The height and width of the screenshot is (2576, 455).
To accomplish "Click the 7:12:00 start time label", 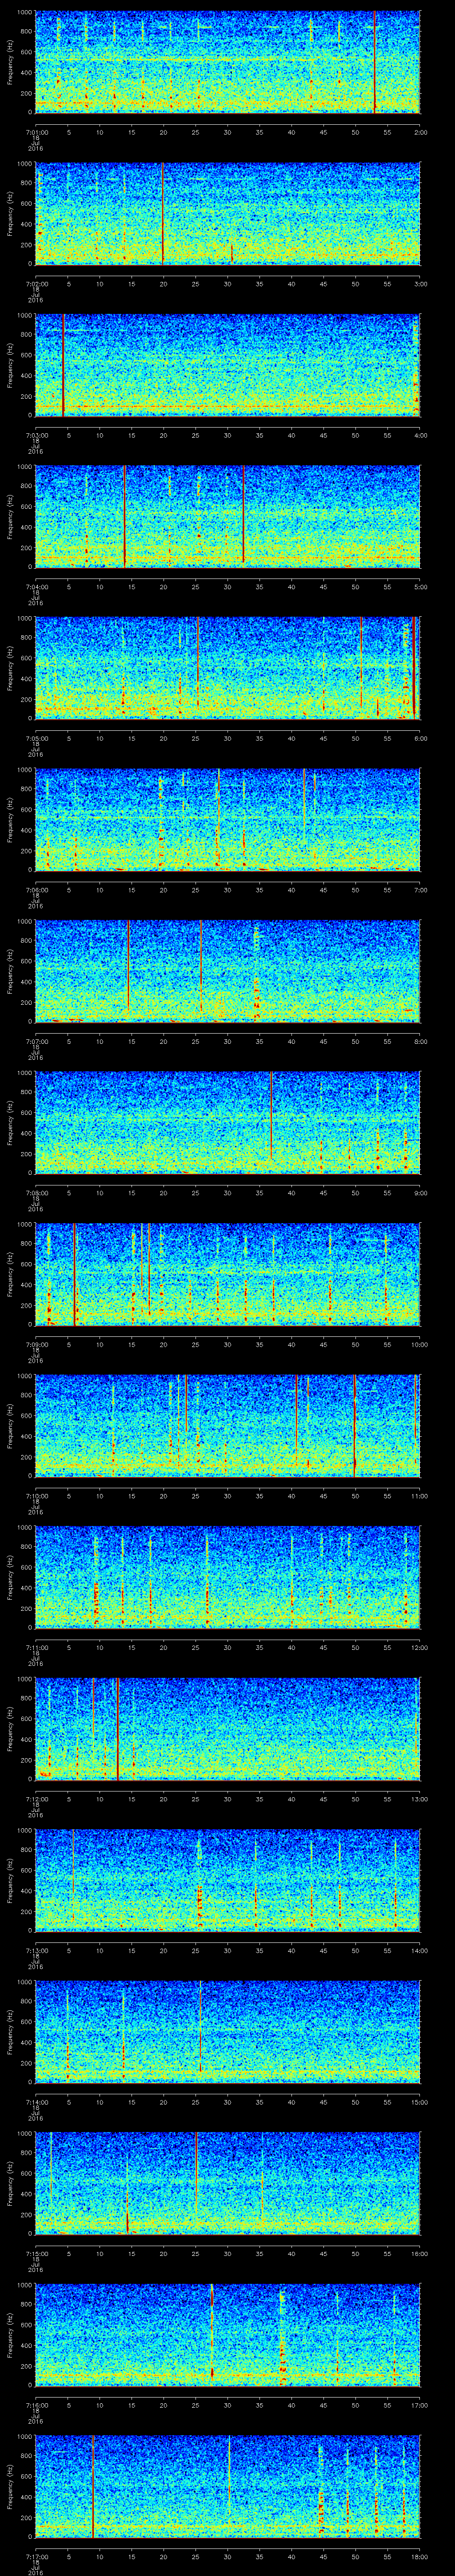I will click(x=36, y=1799).
